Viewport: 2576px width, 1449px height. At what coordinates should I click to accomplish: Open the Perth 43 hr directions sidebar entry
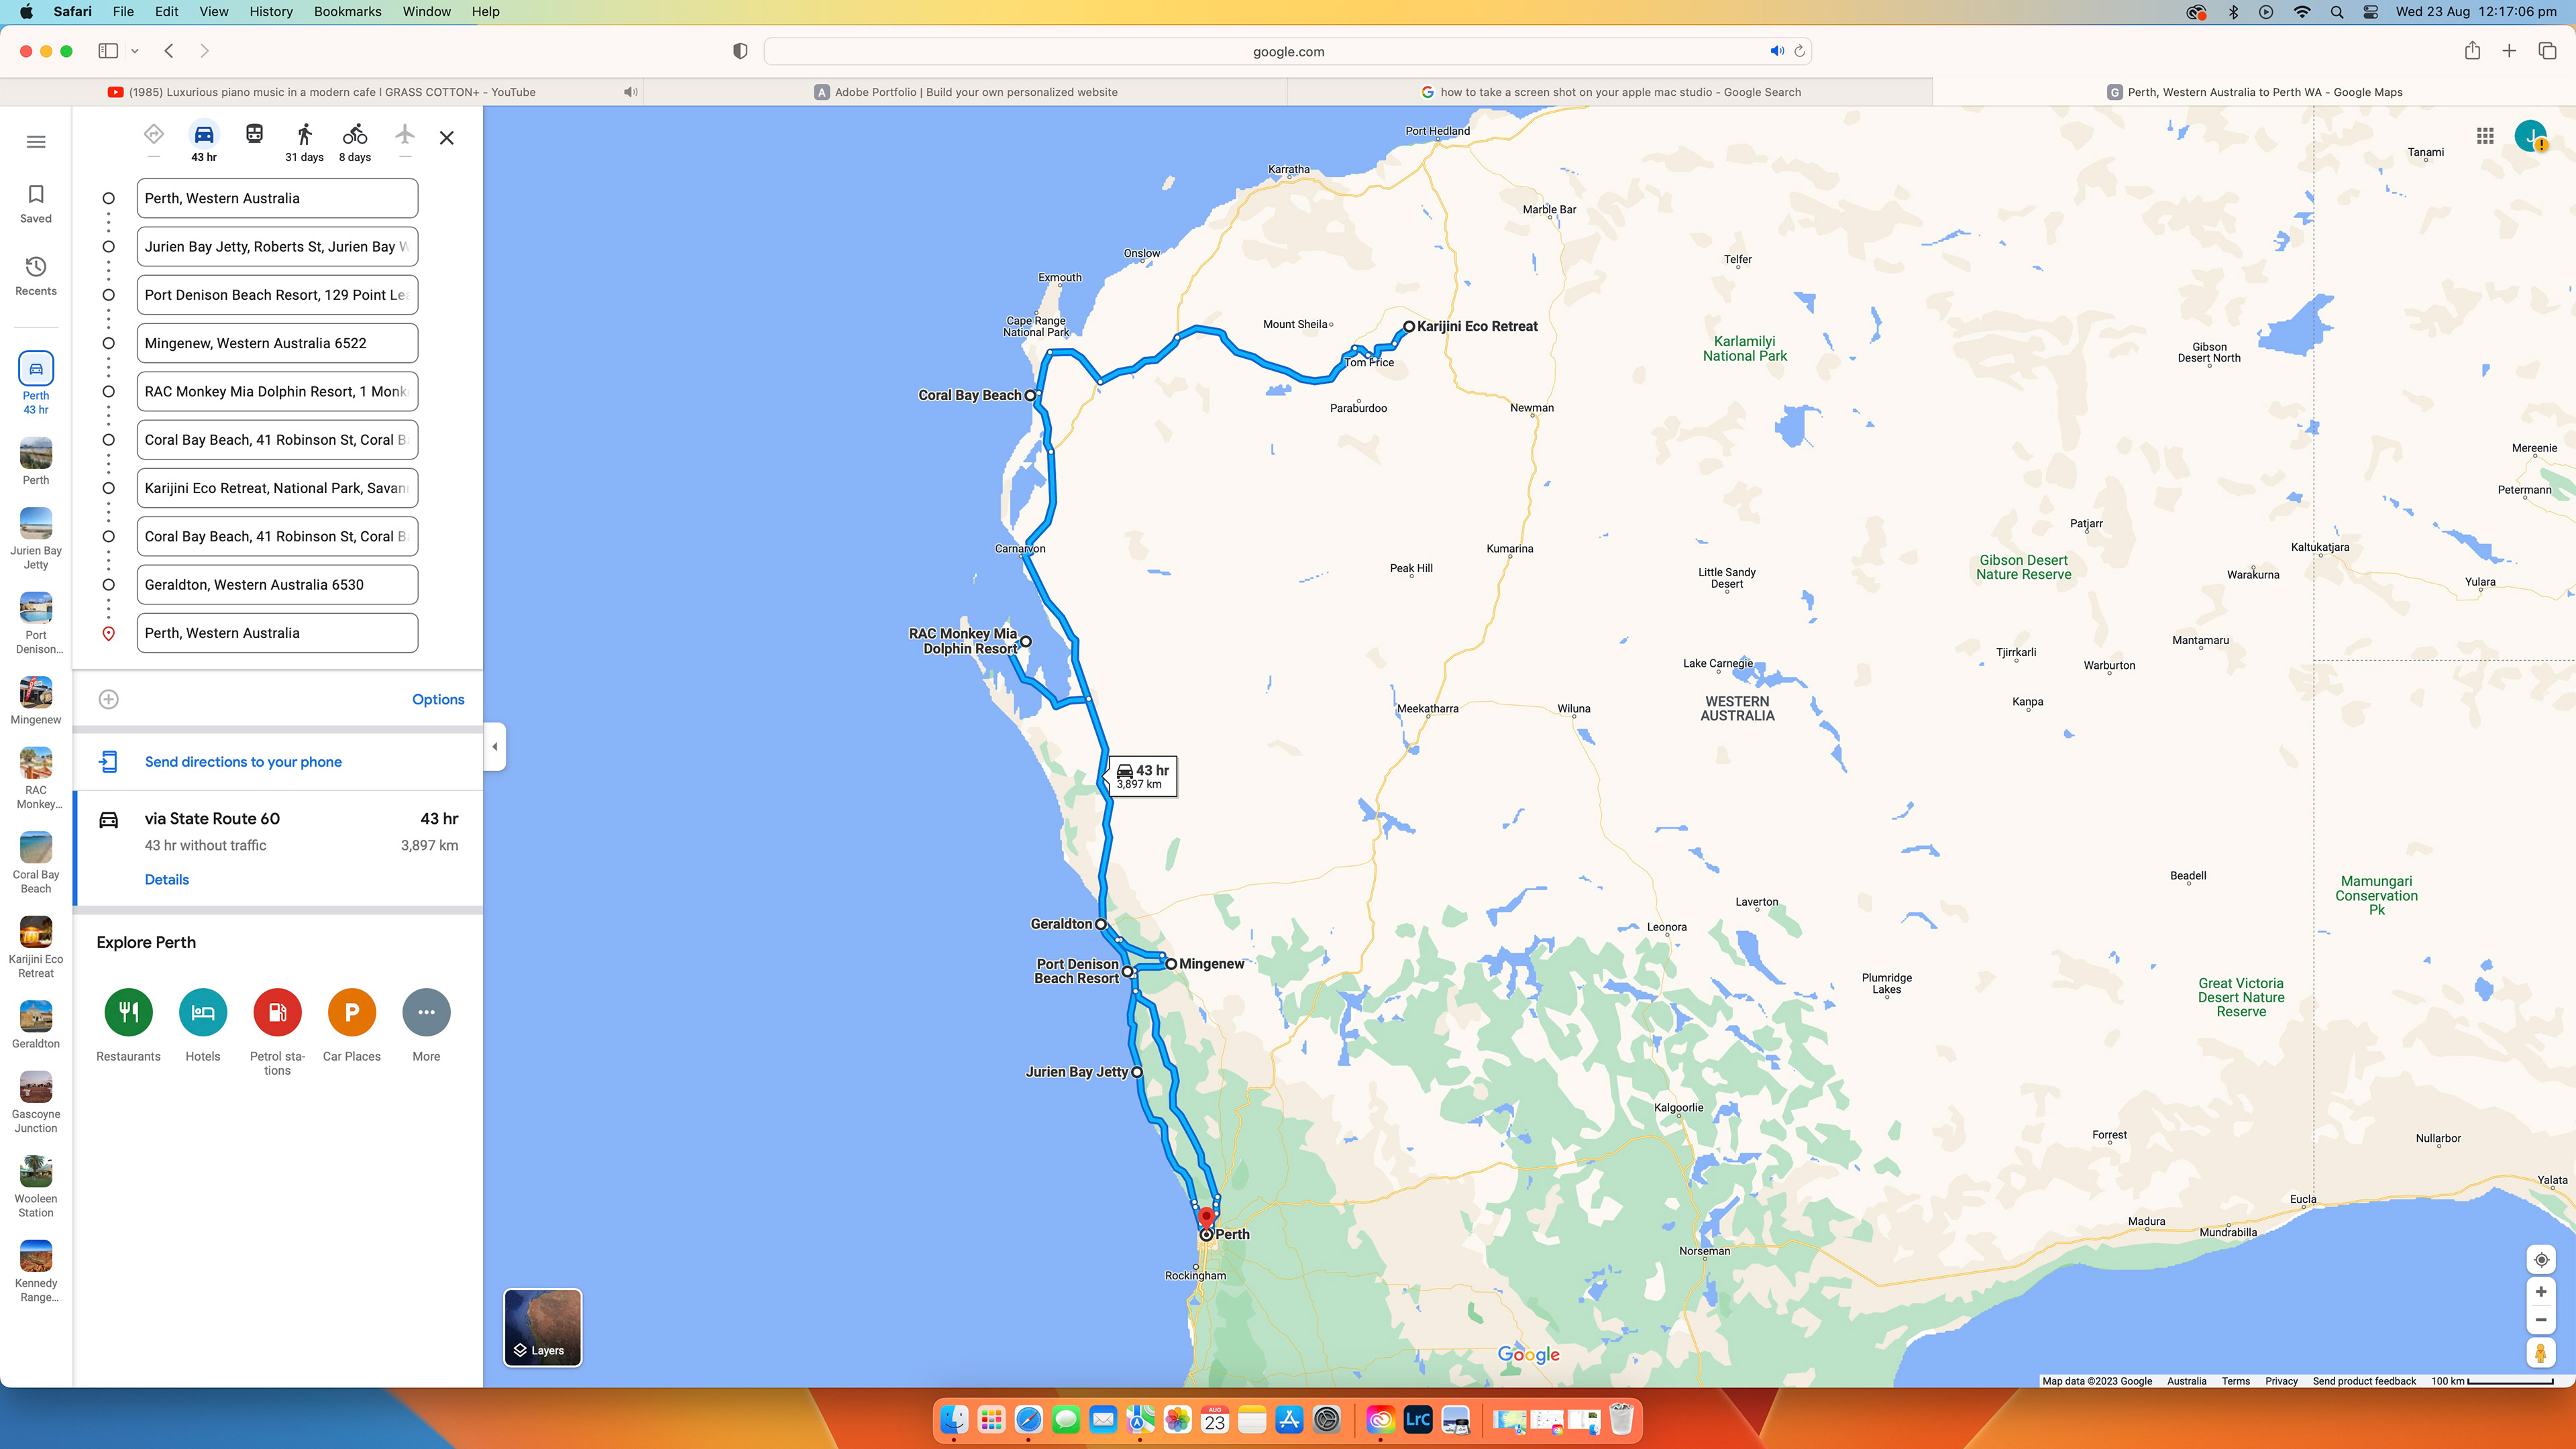point(36,383)
